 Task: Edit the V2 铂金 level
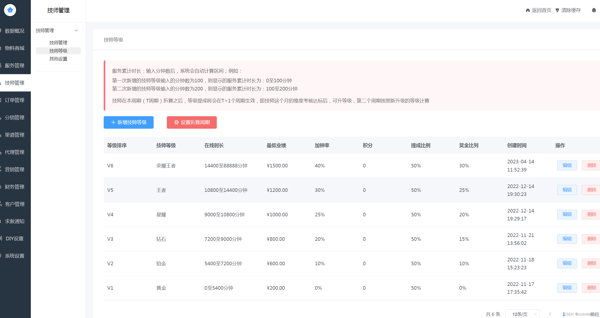click(x=567, y=263)
